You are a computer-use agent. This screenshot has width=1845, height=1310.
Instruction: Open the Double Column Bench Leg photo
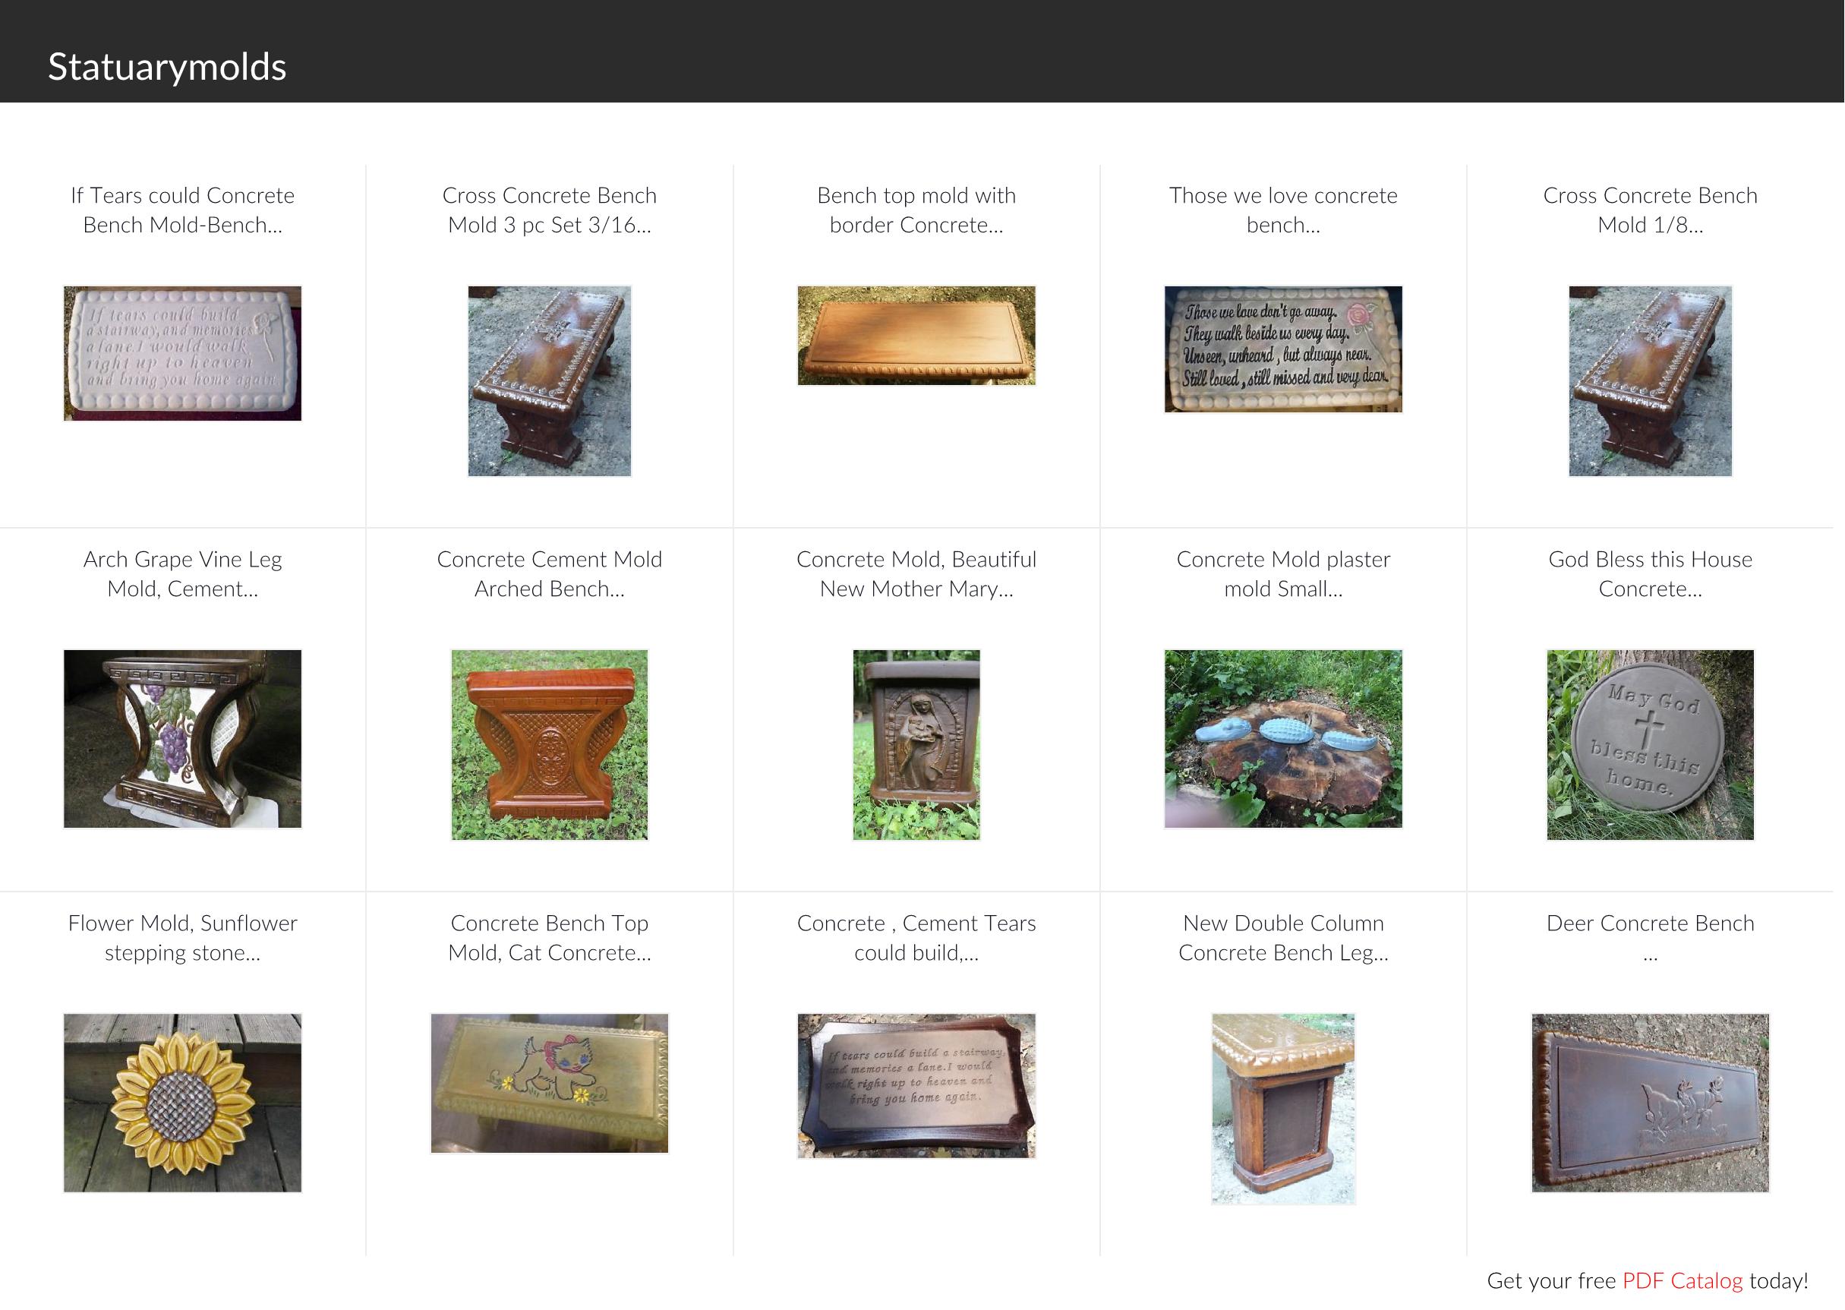tap(1283, 1108)
